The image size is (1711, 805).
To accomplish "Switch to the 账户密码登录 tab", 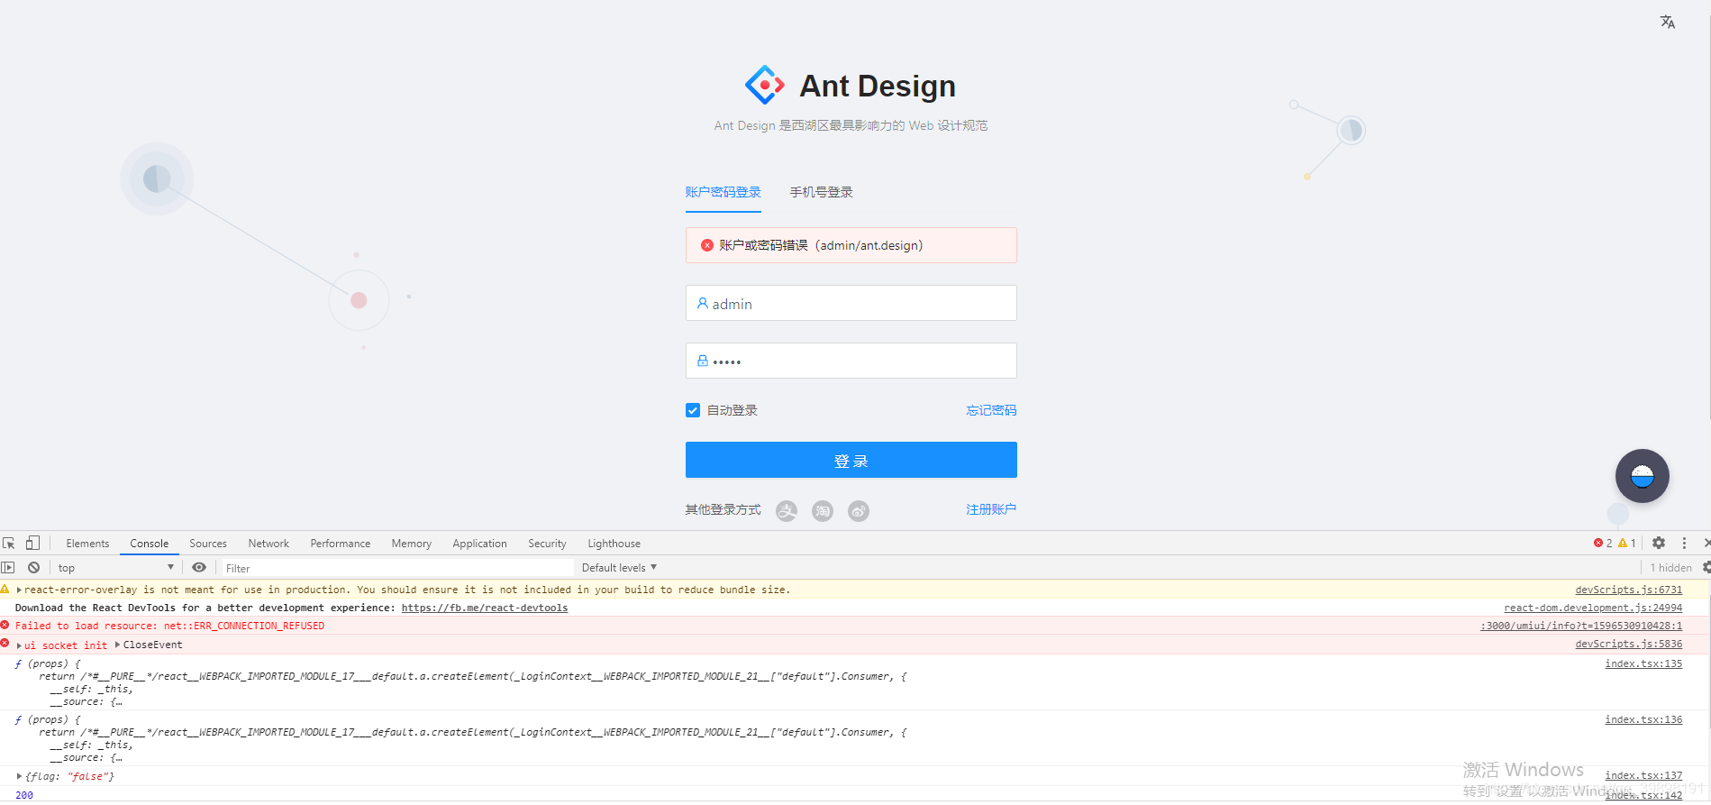I will [x=723, y=192].
